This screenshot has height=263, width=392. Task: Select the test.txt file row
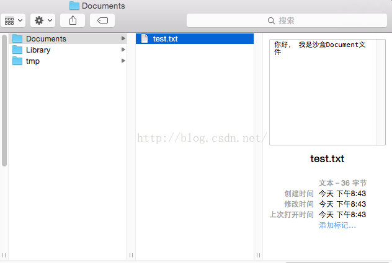(195, 38)
